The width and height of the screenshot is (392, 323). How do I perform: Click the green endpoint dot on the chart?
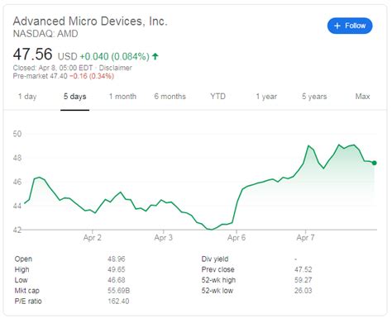click(374, 163)
